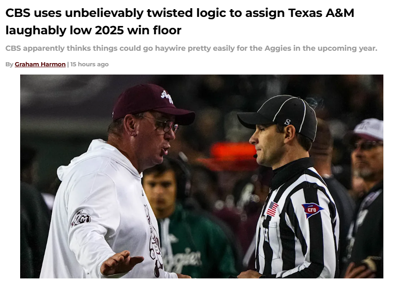Open the Graham Harmon author link

coord(40,64)
